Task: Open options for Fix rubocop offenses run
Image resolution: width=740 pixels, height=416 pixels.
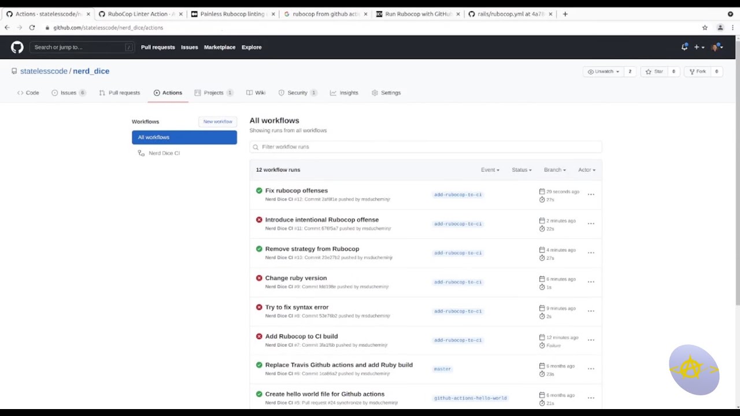Action: click(591, 195)
